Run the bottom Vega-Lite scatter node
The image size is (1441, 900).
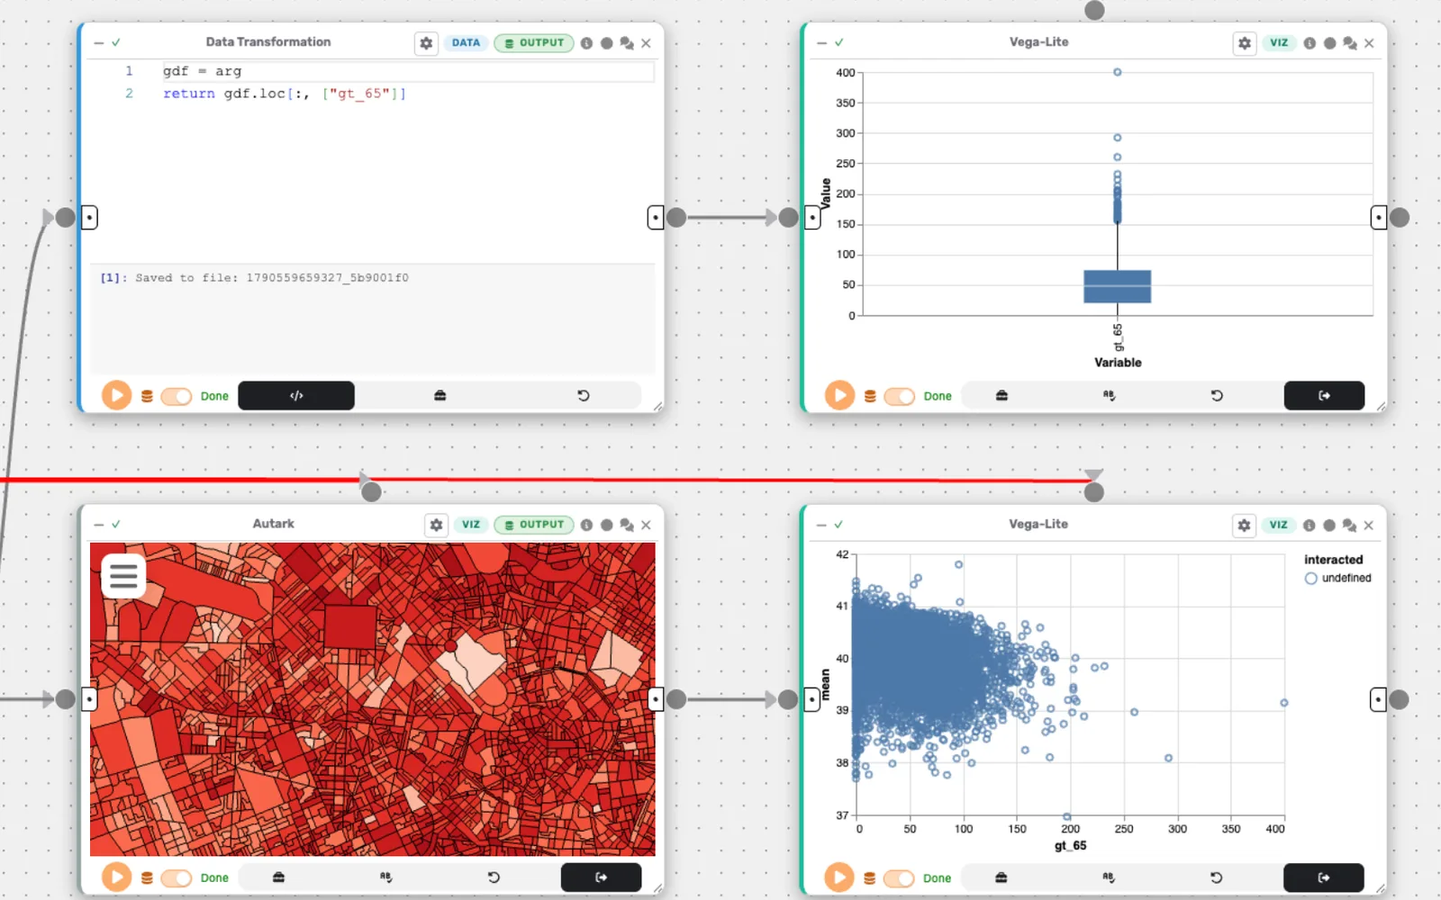(x=838, y=877)
